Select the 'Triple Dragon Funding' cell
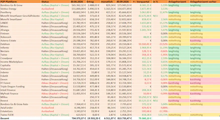 [20, 87]
